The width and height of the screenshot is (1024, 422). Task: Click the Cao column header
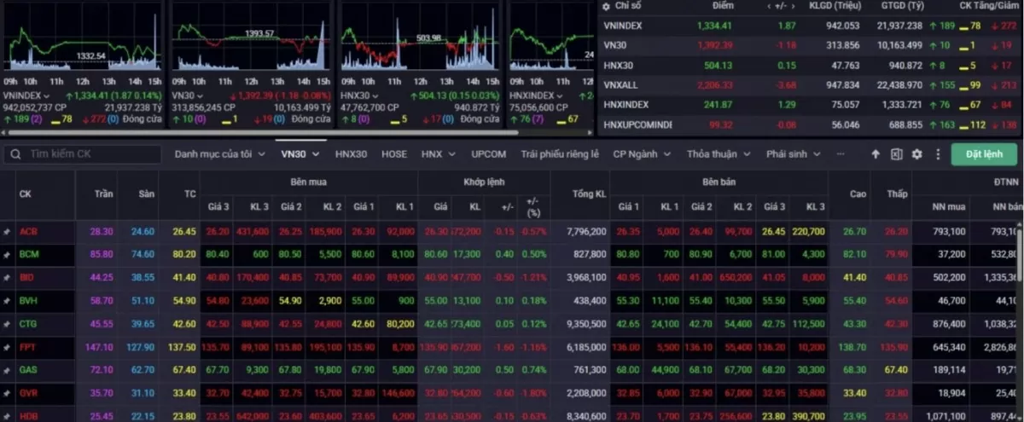coord(858,194)
